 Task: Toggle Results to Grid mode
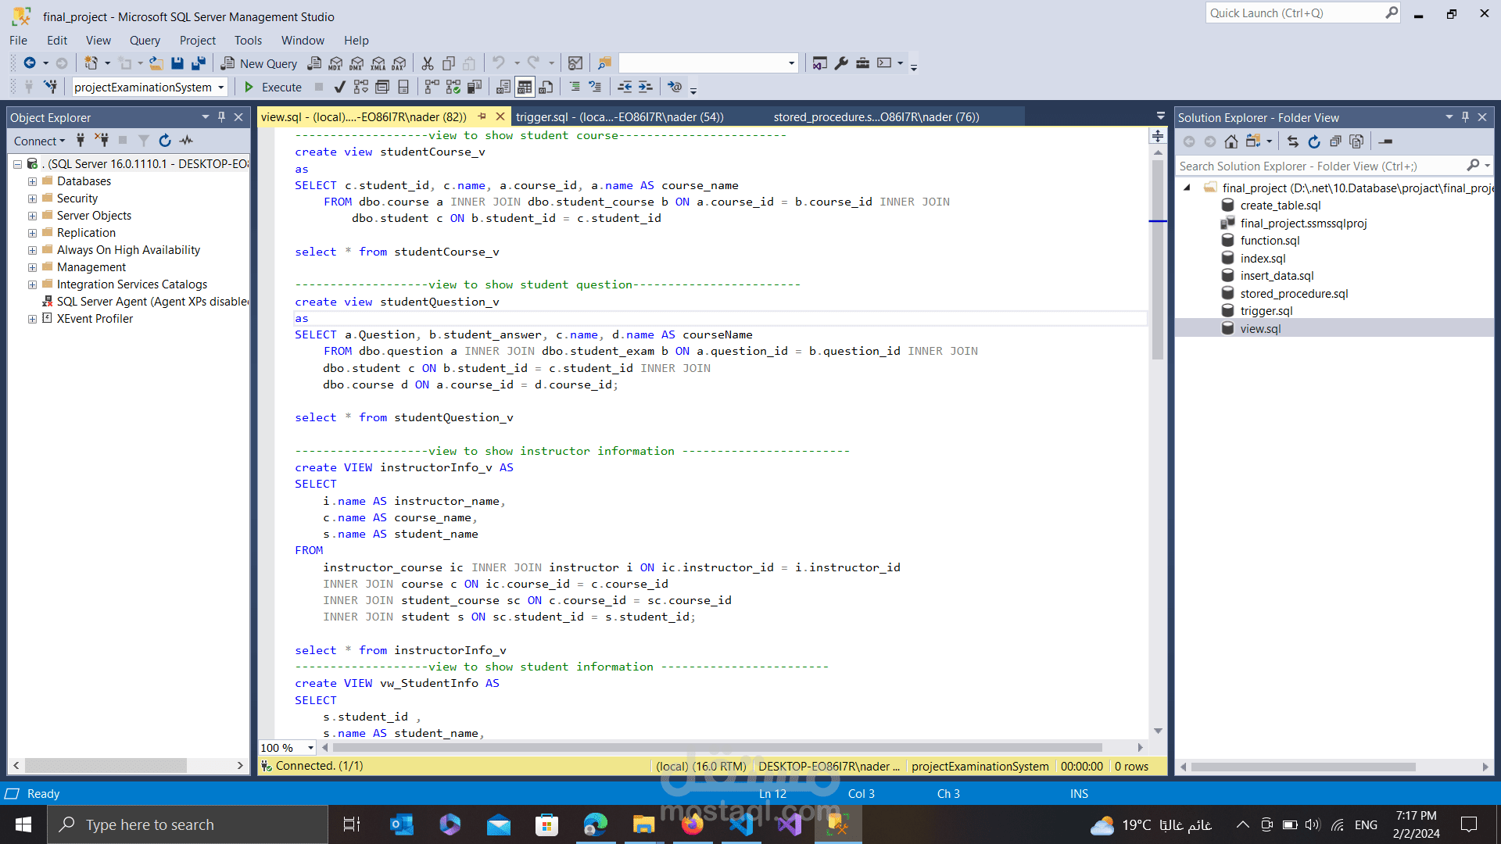pyautogui.click(x=525, y=87)
